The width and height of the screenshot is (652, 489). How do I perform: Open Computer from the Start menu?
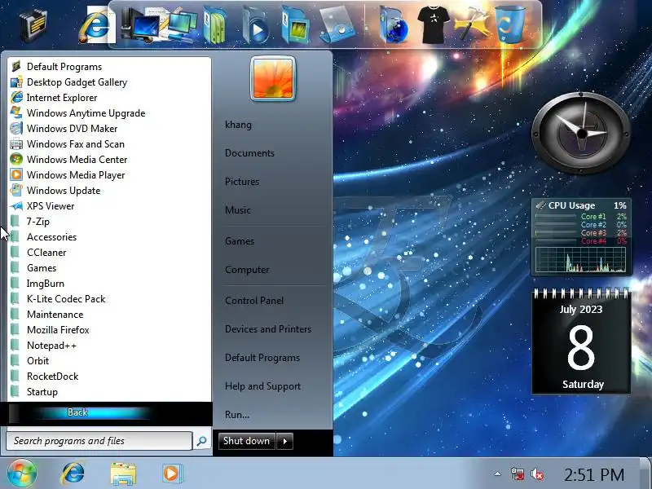[247, 270]
